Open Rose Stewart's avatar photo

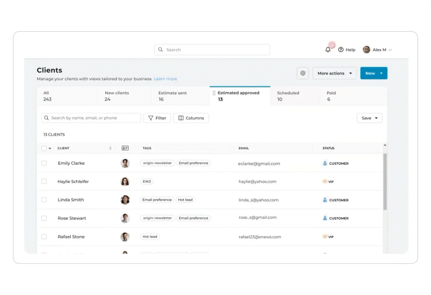point(125,218)
